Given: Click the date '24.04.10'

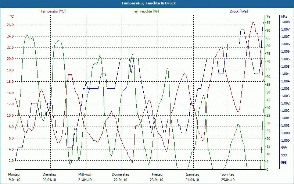Looking at the screenshot, I should point(192,180).
